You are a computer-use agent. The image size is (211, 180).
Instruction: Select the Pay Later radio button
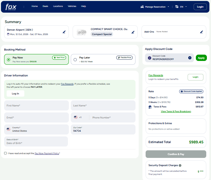point(75,60)
